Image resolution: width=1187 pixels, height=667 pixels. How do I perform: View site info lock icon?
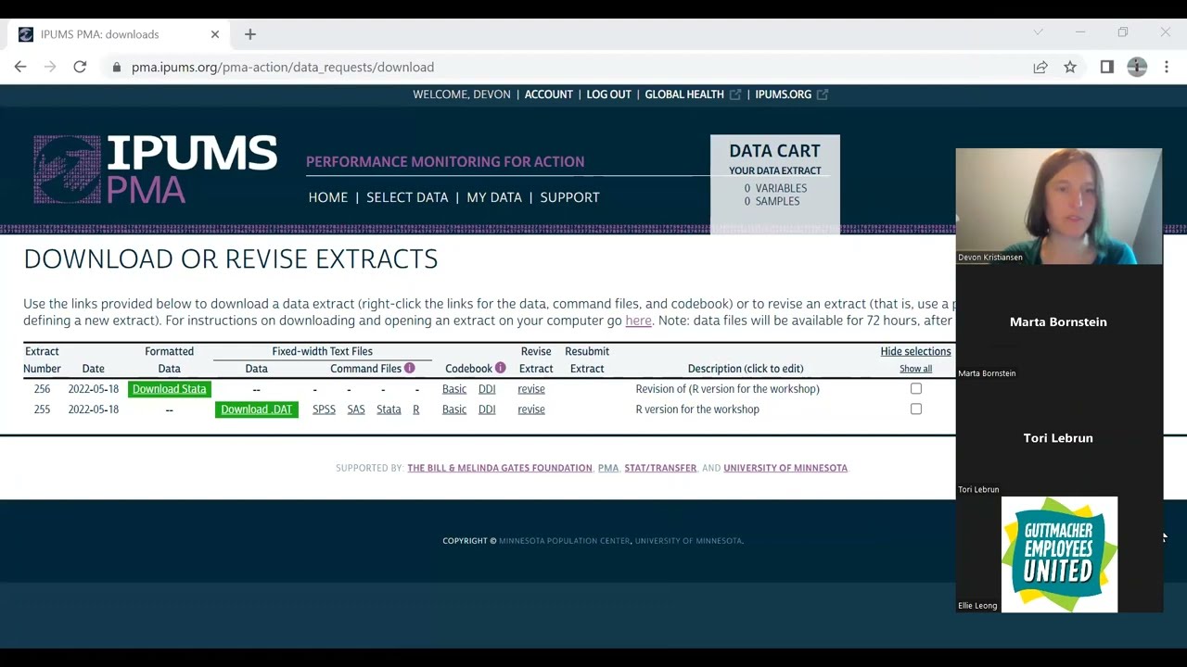coord(116,67)
